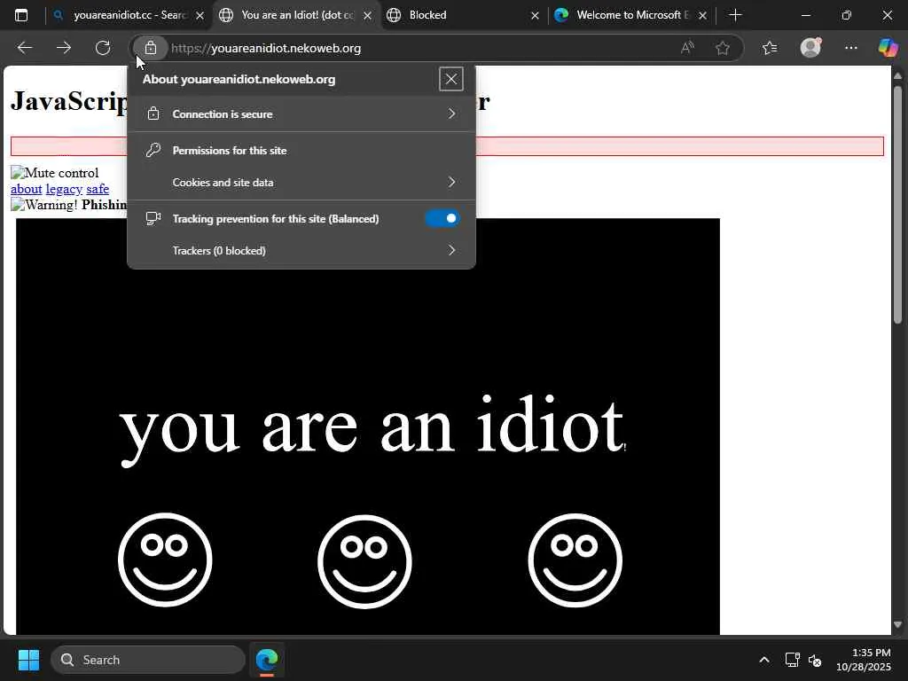Select the 'You are an Idiot!' tab
The height and width of the screenshot is (681, 908).
296,15
